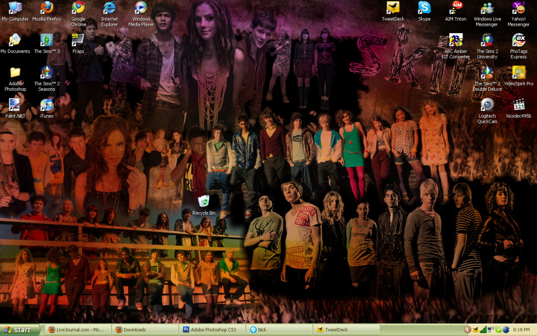Select the Google Chrome desktop shortcut
537x336 pixels.
(x=79, y=14)
